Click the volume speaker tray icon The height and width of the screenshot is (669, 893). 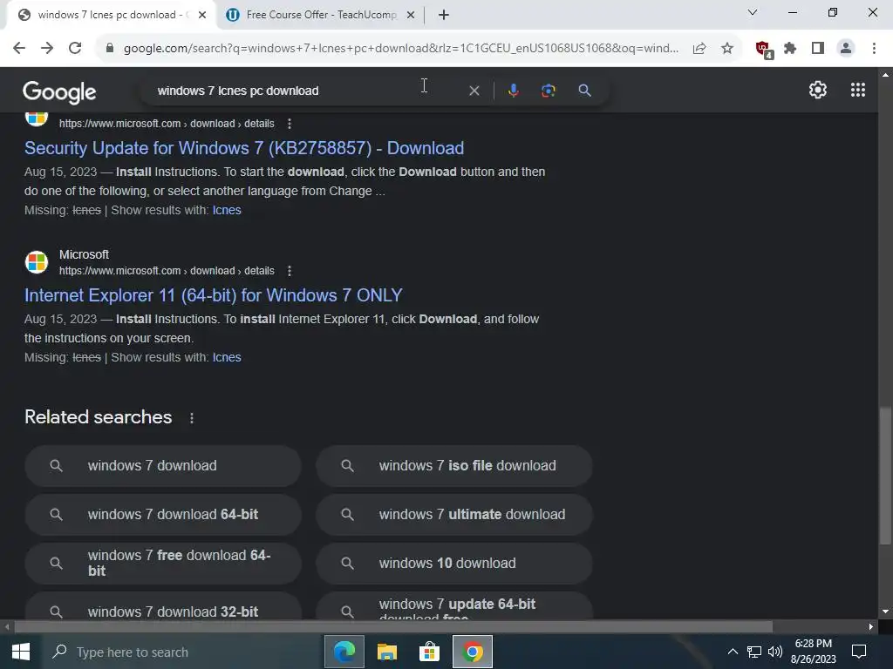pos(775,652)
